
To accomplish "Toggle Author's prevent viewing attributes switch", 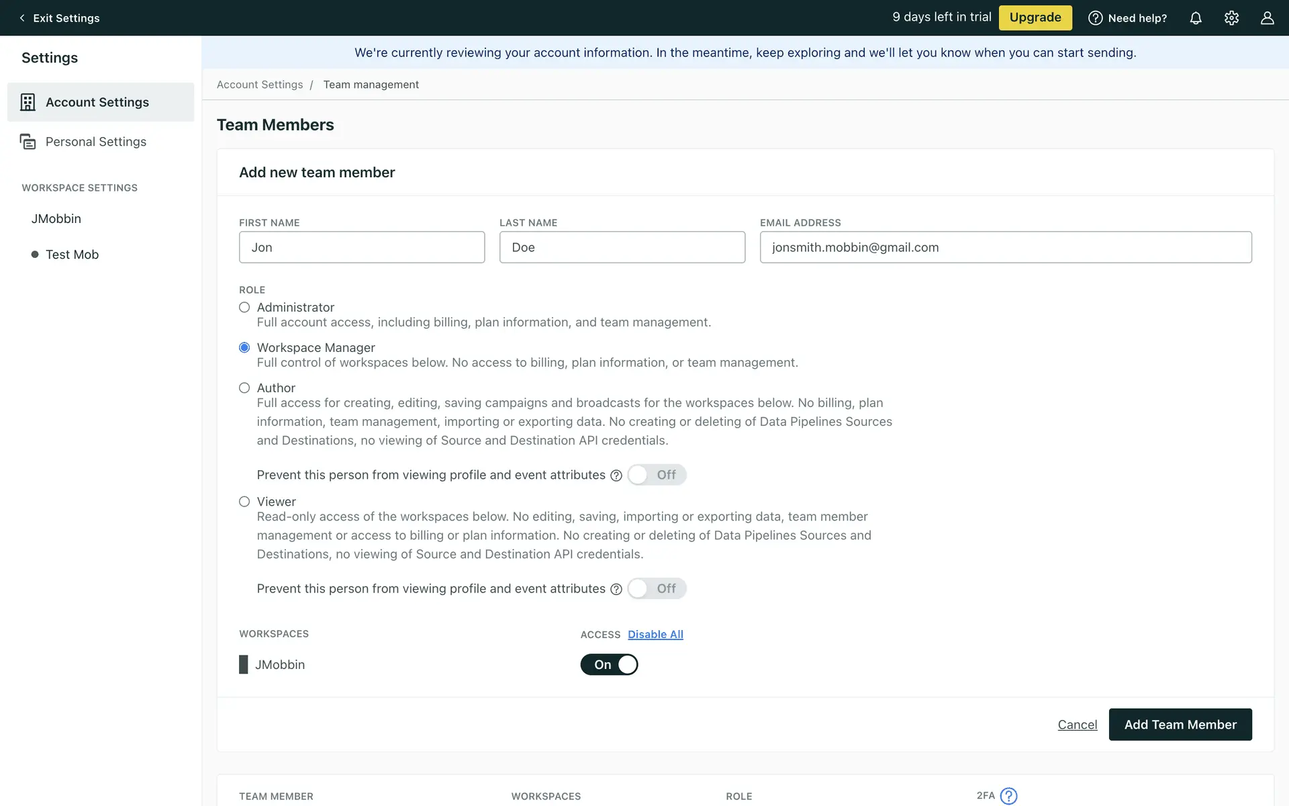I will coord(657,475).
